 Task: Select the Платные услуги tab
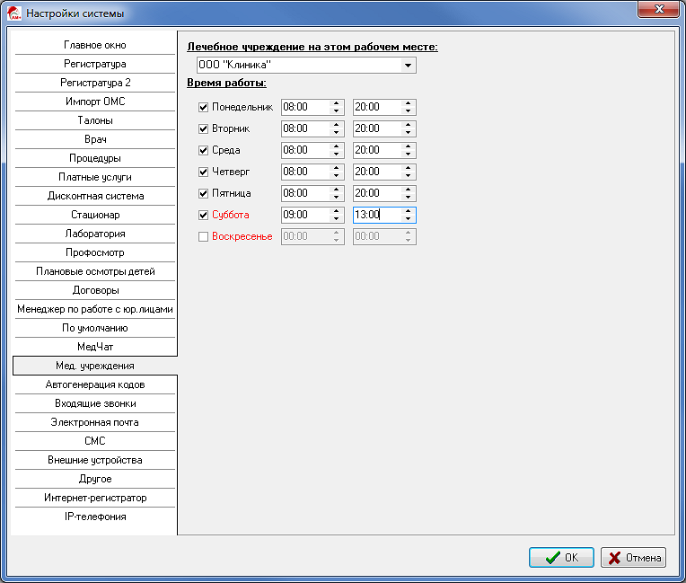tap(95, 177)
